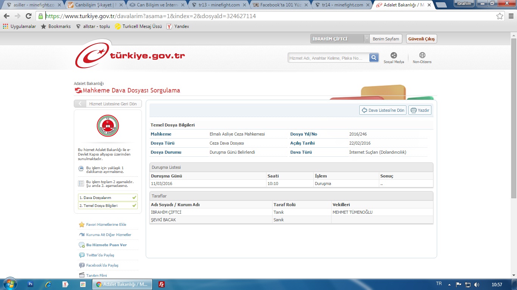Open Photoshop from the taskbar
The width and height of the screenshot is (517, 290).
31,284
